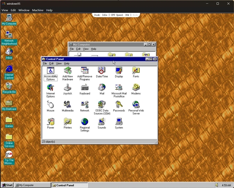234x188 pixels.
Task: Switch to My Computer taskbar button
Action: 32,185
